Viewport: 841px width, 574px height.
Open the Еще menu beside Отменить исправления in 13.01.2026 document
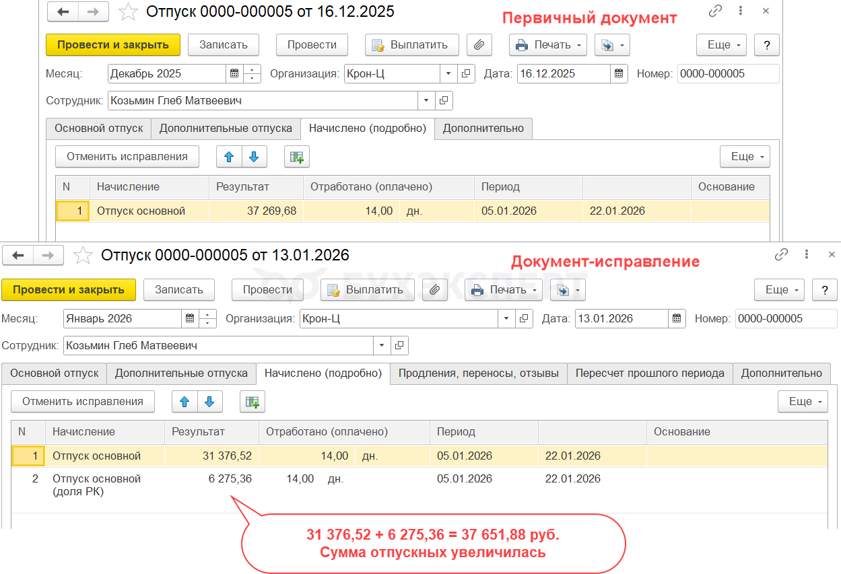coord(803,402)
